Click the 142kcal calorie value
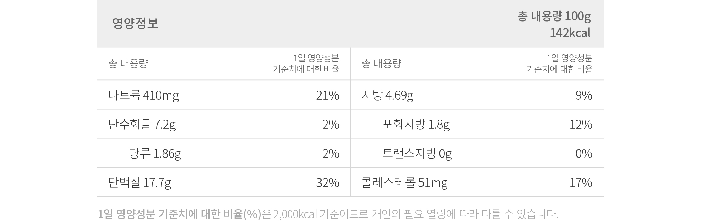This screenshot has width=701, height=221. [570, 33]
